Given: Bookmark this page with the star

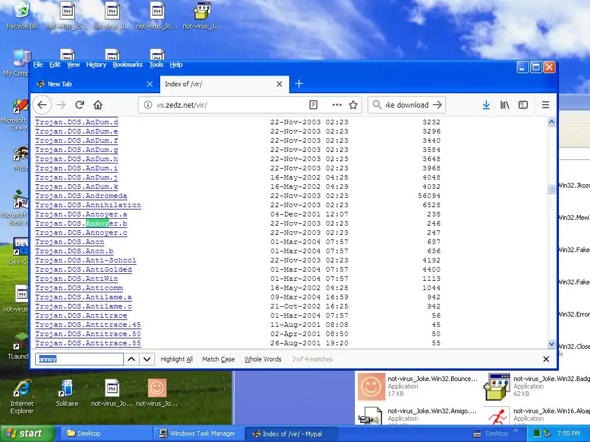Looking at the screenshot, I should coord(353,105).
